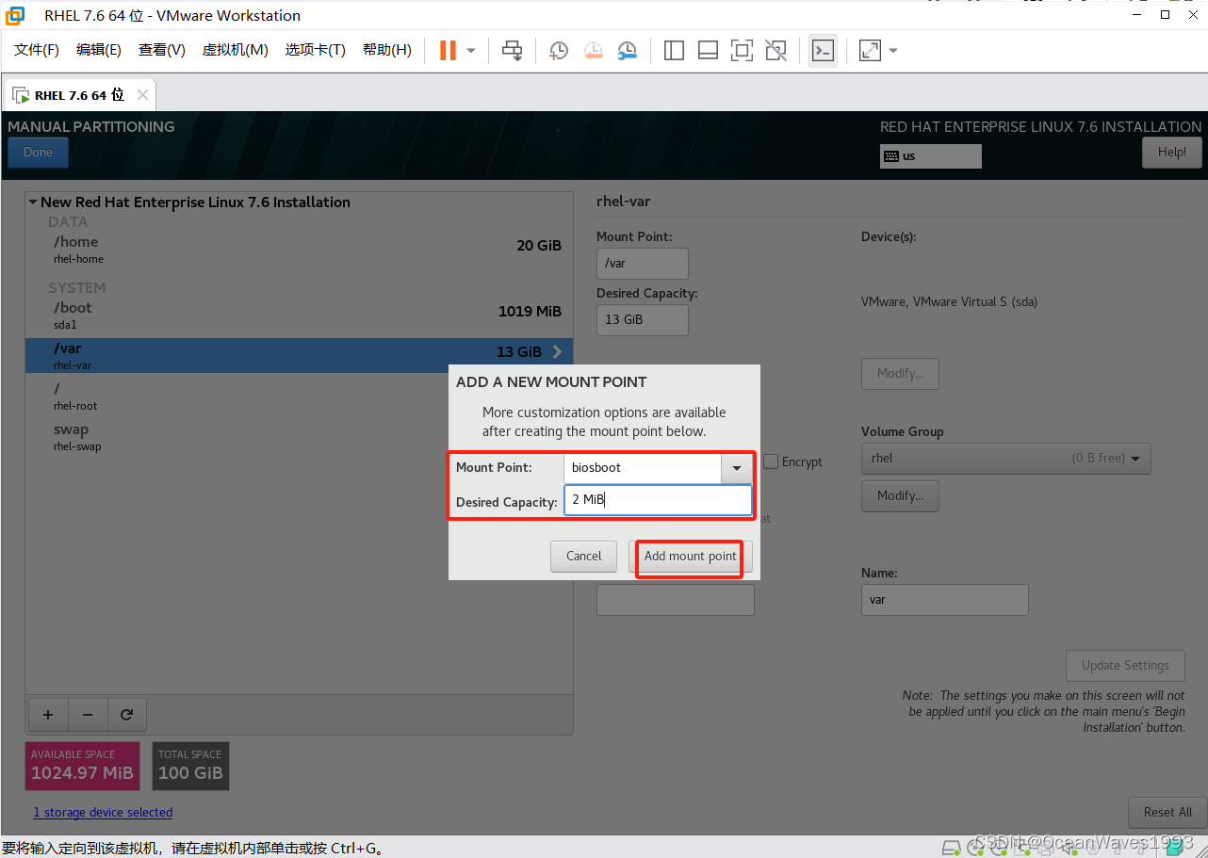Viewport: 1208px width, 858px height.
Task: Click the us keyboard layout indicator
Action: pyautogui.click(x=931, y=156)
